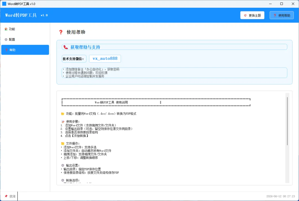Click step 4 点击【开始转换】 text

pos(77,136)
